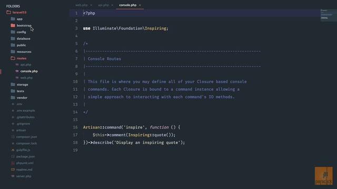Click the JS icon beside gulpfile.js

click(13, 150)
